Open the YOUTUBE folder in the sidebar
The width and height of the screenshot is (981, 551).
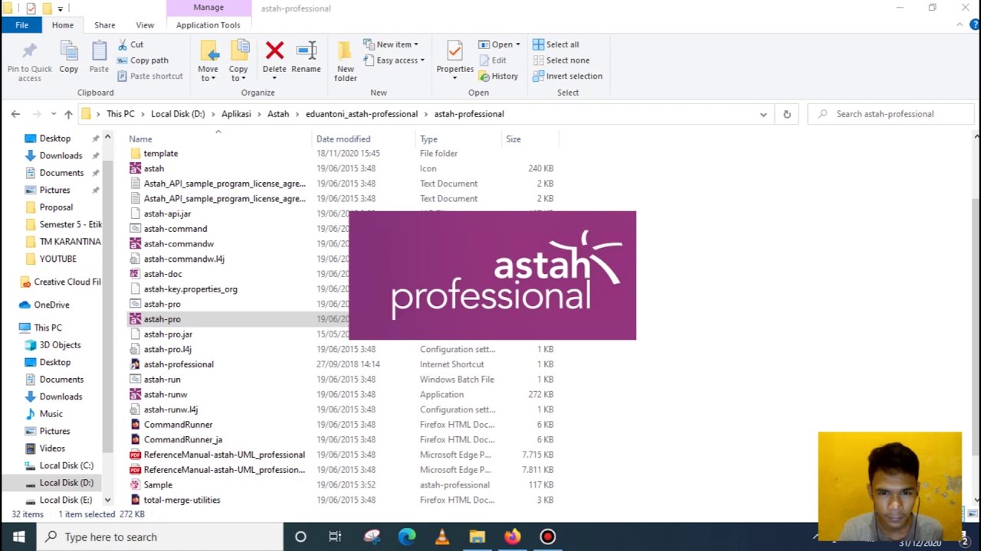coord(57,259)
